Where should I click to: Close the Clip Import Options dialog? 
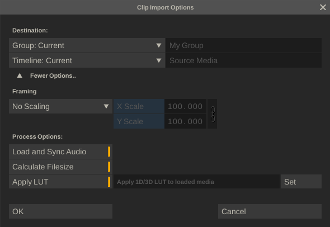[x=323, y=7]
